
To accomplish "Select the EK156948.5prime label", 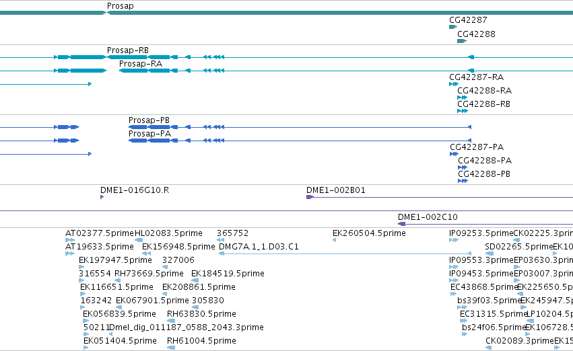I will click(178, 247).
